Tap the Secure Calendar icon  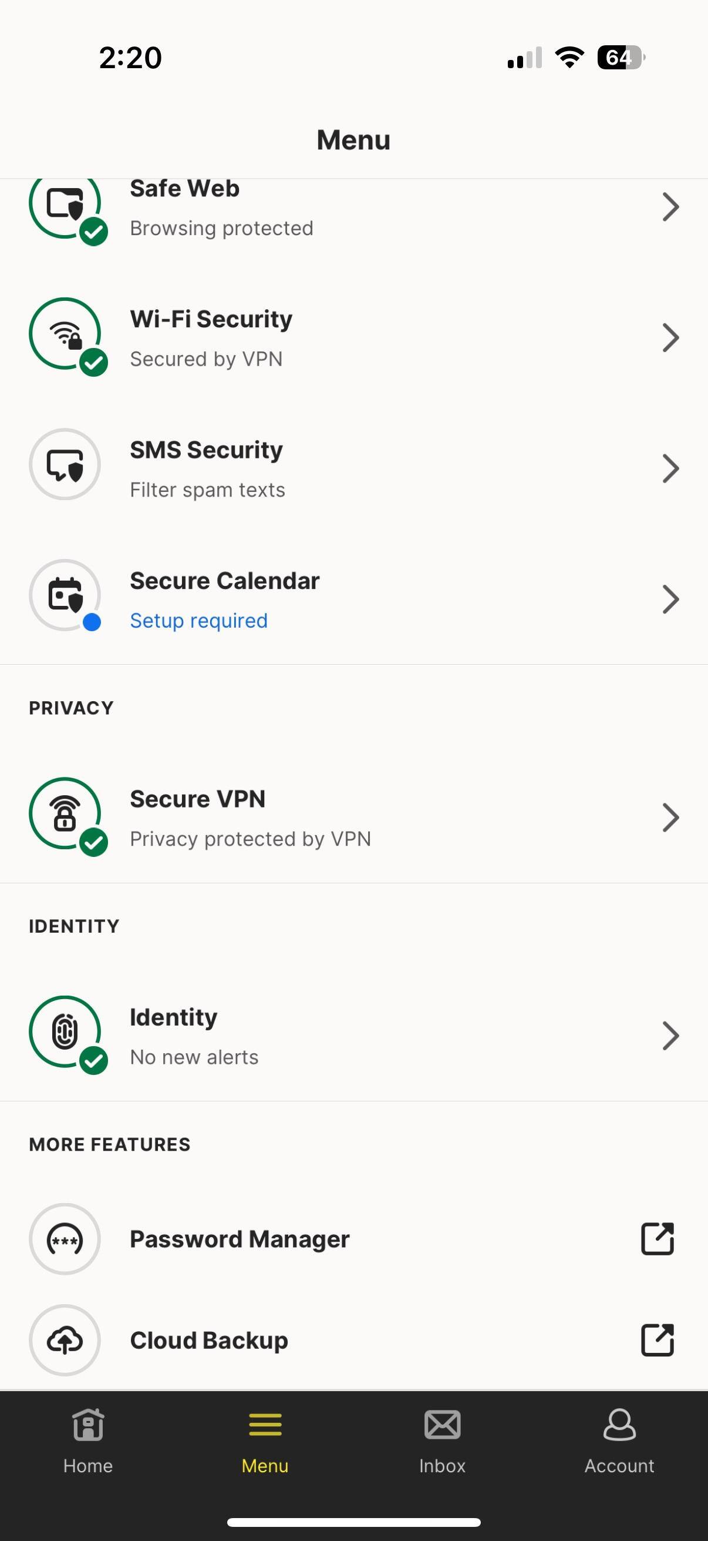click(65, 595)
